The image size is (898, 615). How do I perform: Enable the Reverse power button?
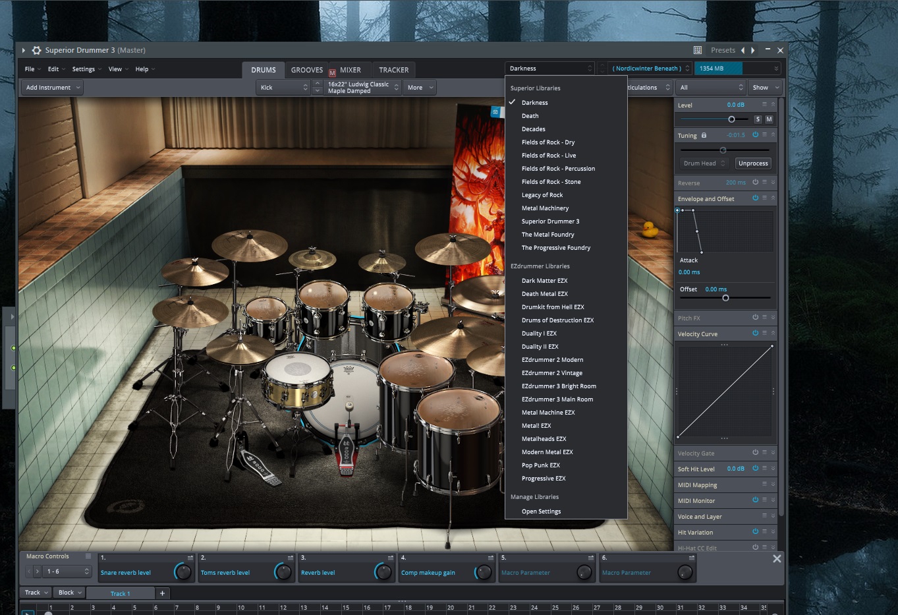pyautogui.click(x=755, y=182)
